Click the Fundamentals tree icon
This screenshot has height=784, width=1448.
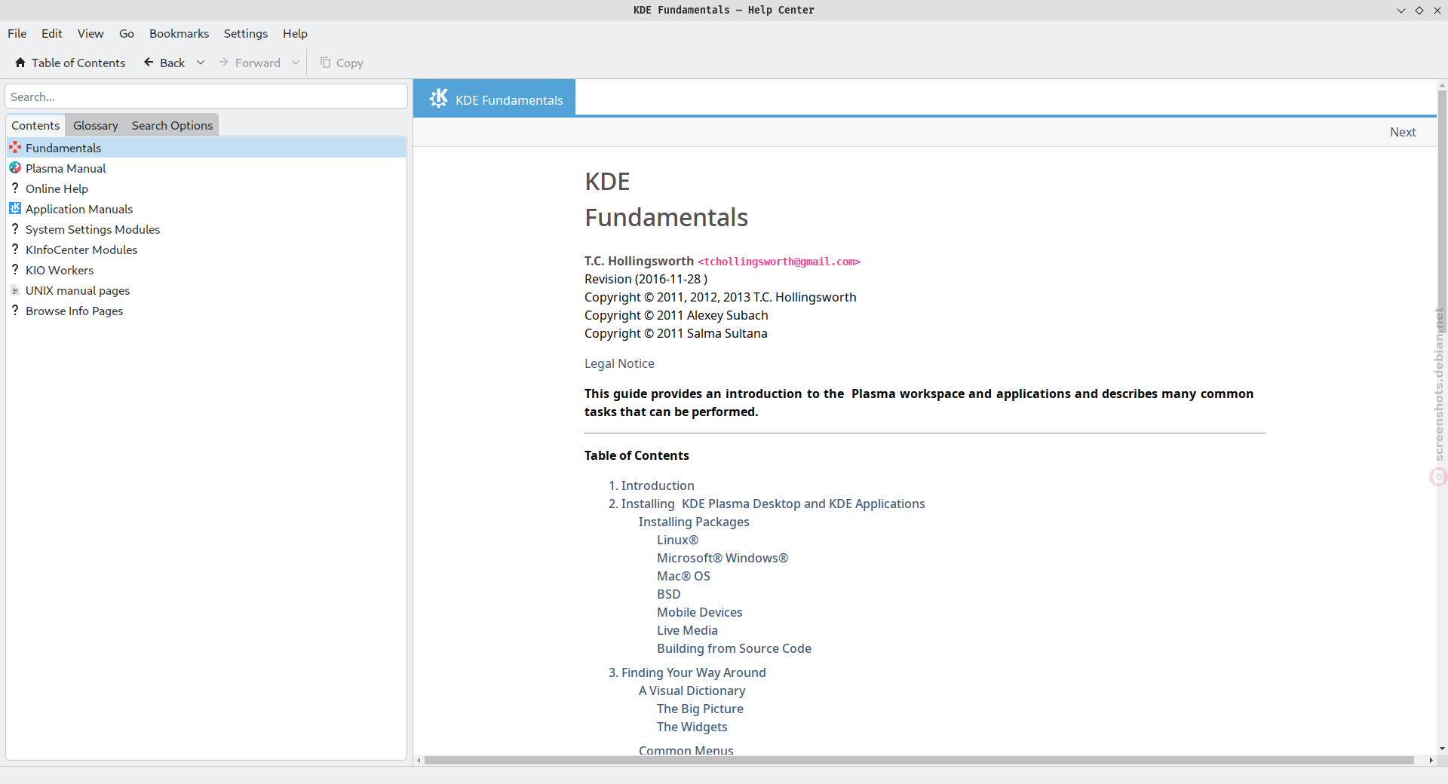tap(15, 148)
